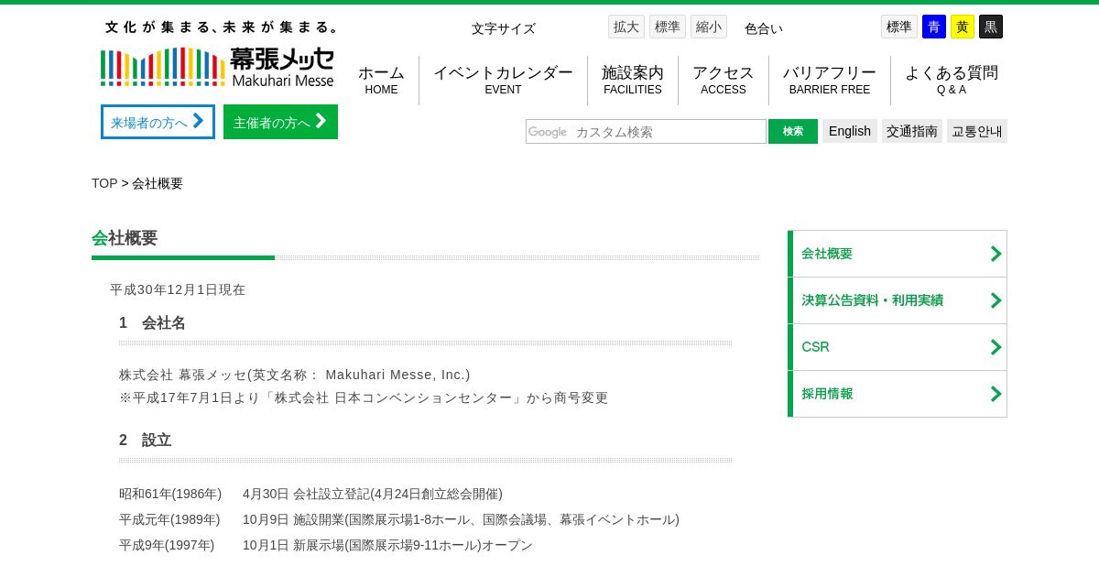Open 施設案内 FACILITIES menu
This screenshot has width=1099, height=577.
633,80
